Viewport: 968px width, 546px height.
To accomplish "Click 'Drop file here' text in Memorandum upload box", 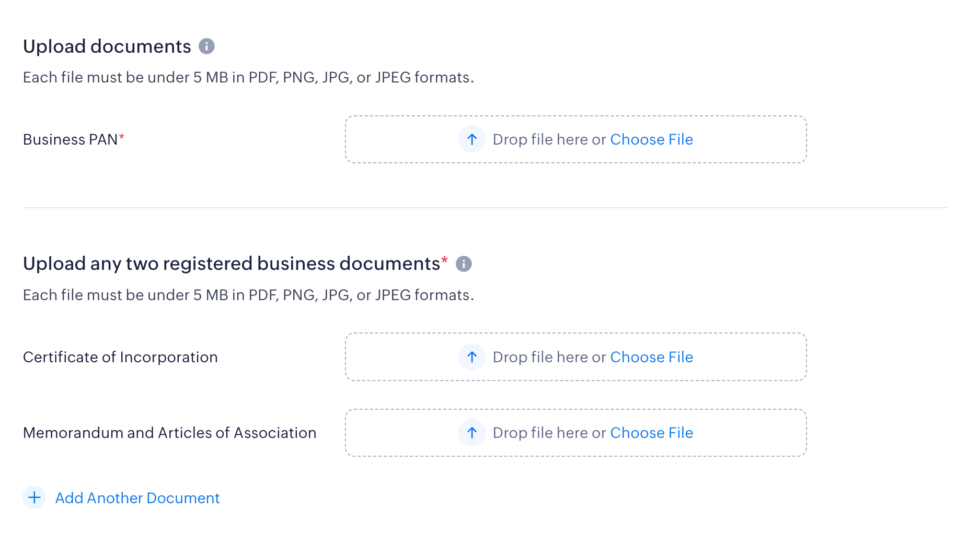I will point(540,433).
